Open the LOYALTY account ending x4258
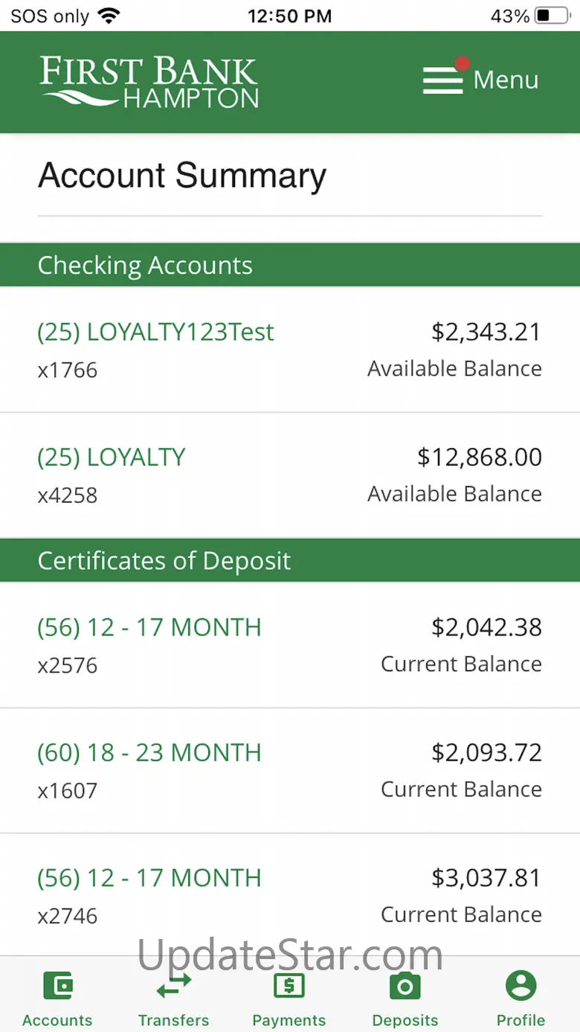Viewport: 580px width, 1032px height. pos(290,475)
